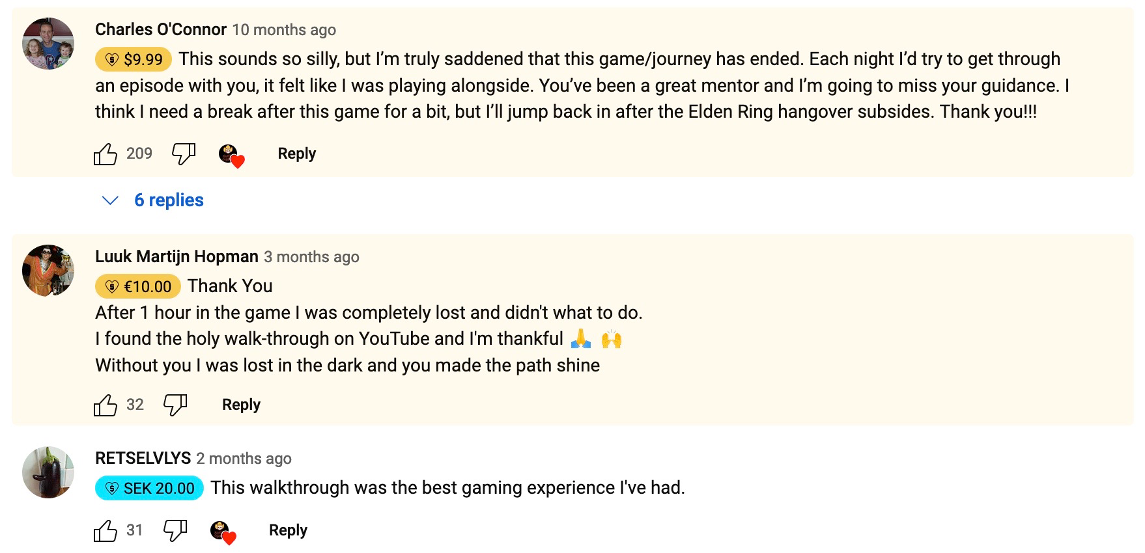Reply to the RETSELVLYS comment
Screen dimensions: 1145x553
288,530
